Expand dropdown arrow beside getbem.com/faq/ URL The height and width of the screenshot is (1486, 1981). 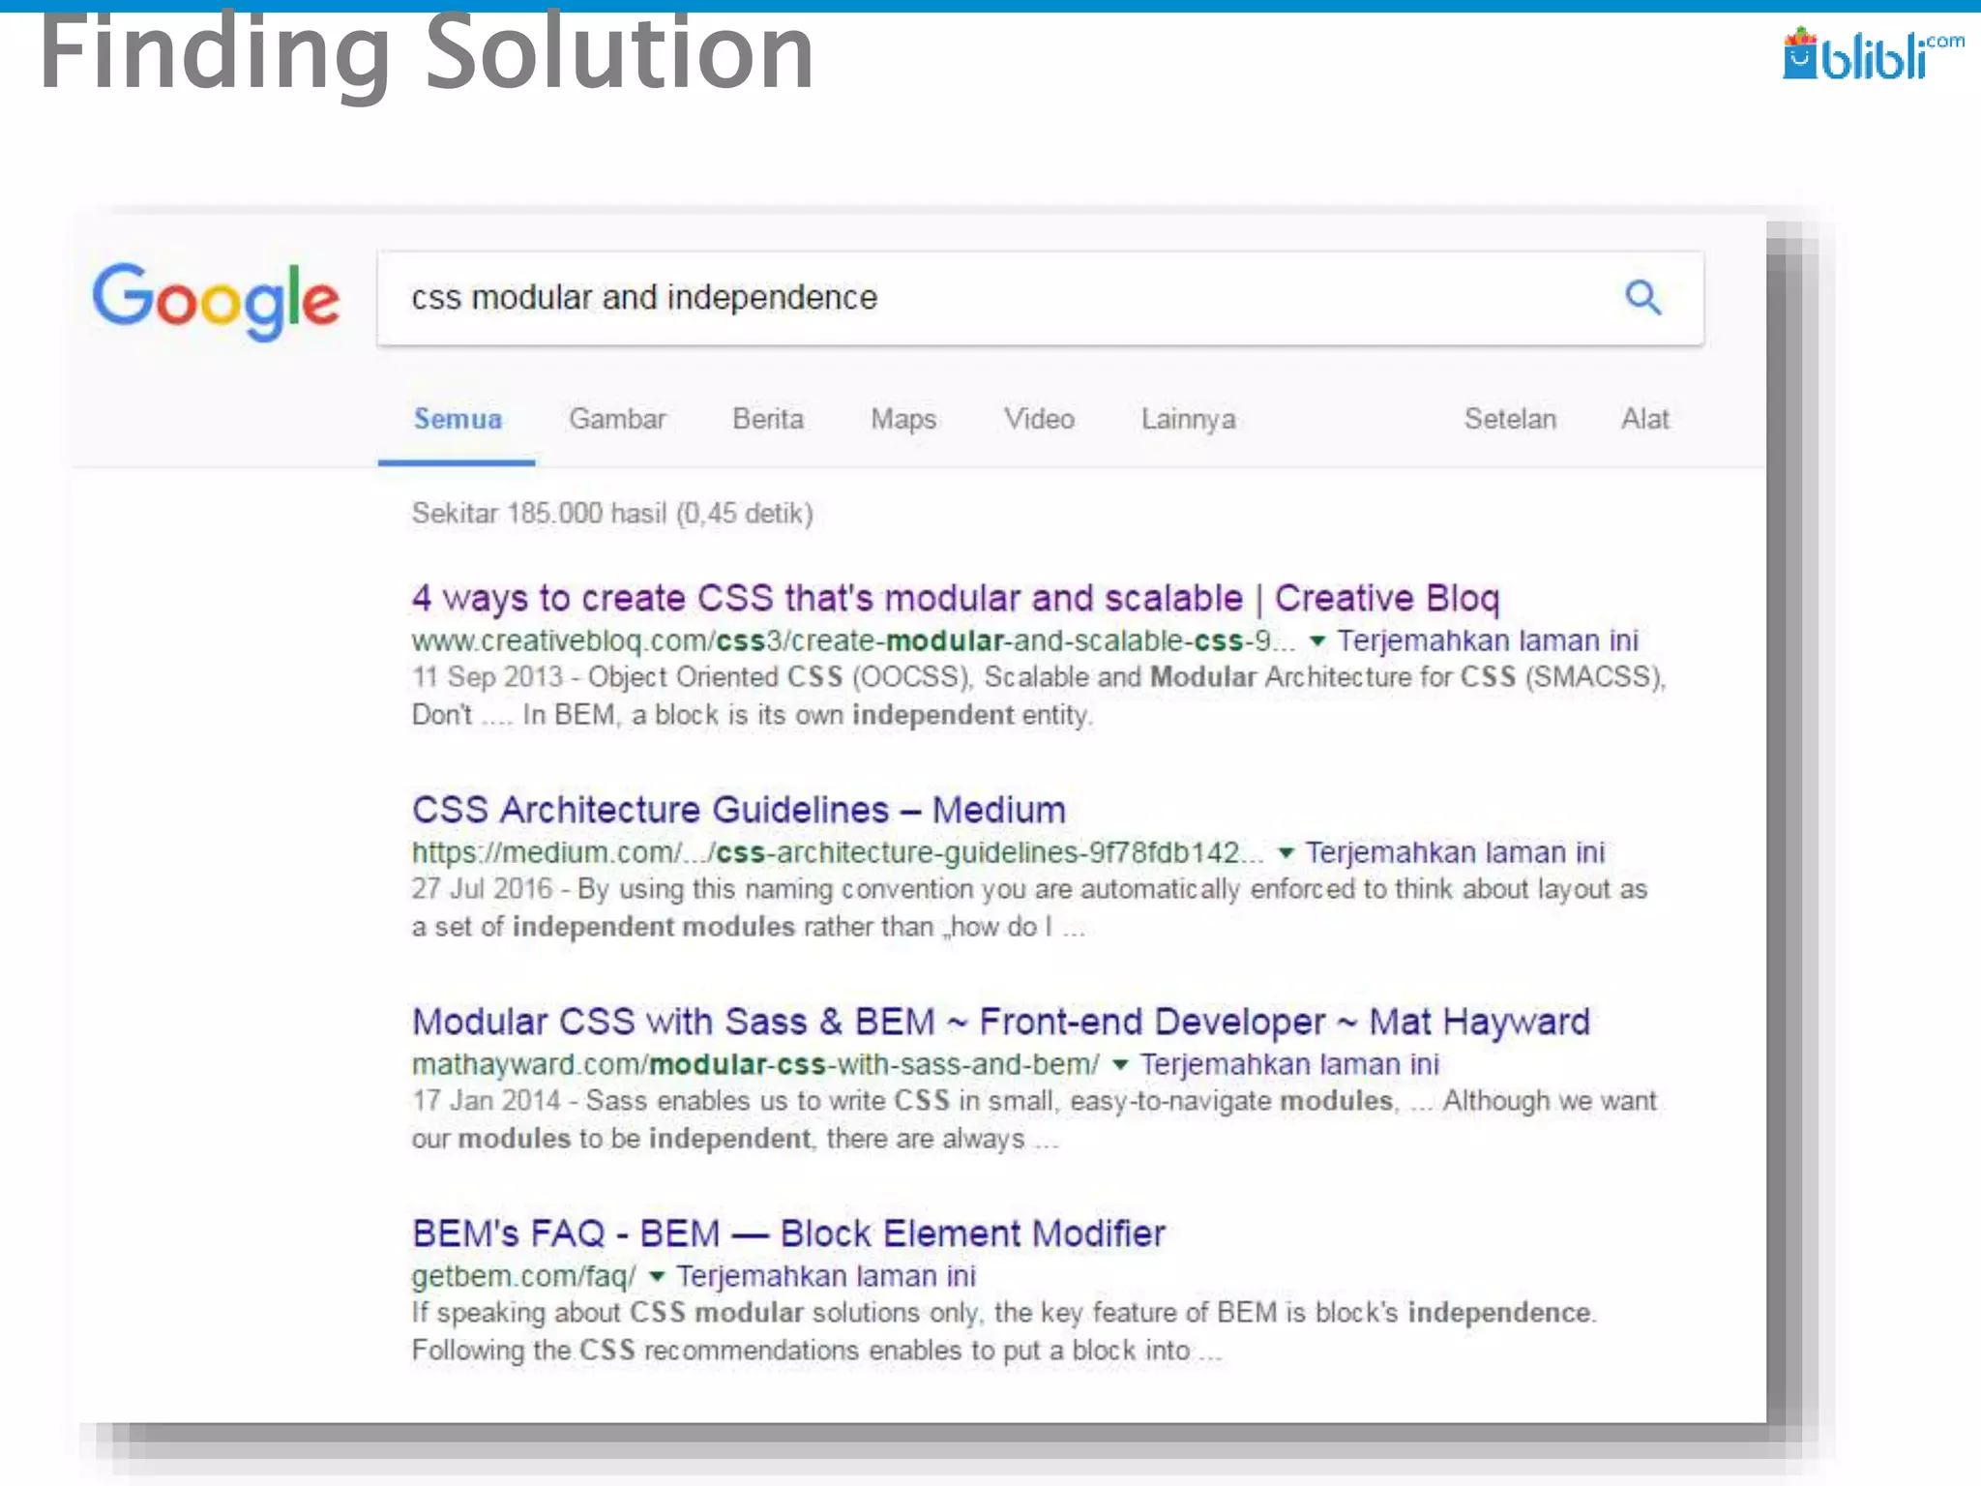657,1277
